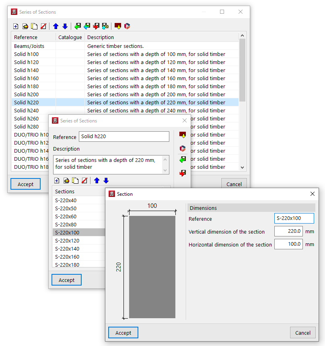Click the blue Move Up arrow in main window toolbar
Screen dimensions: 325x346
tap(56, 26)
